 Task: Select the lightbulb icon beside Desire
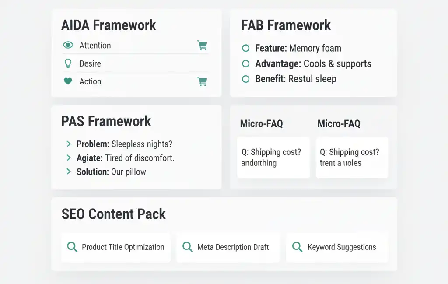click(68, 63)
